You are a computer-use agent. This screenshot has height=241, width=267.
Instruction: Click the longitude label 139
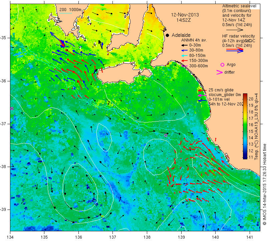click(181, 237)
